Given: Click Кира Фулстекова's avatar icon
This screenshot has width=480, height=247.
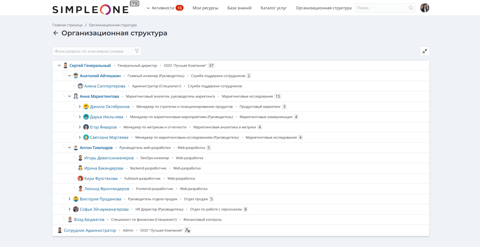Looking at the screenshot, I should coord(80,178).
